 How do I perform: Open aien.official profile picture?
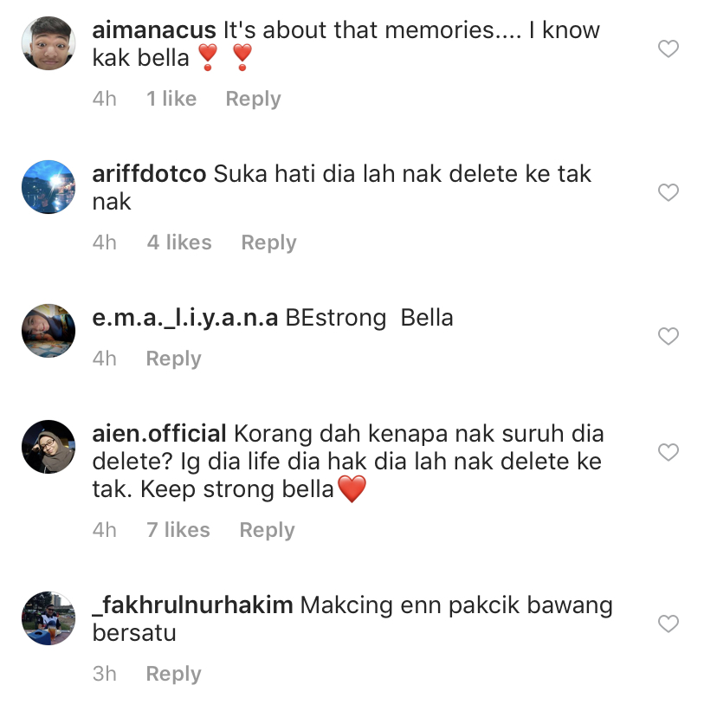point(48,447)
